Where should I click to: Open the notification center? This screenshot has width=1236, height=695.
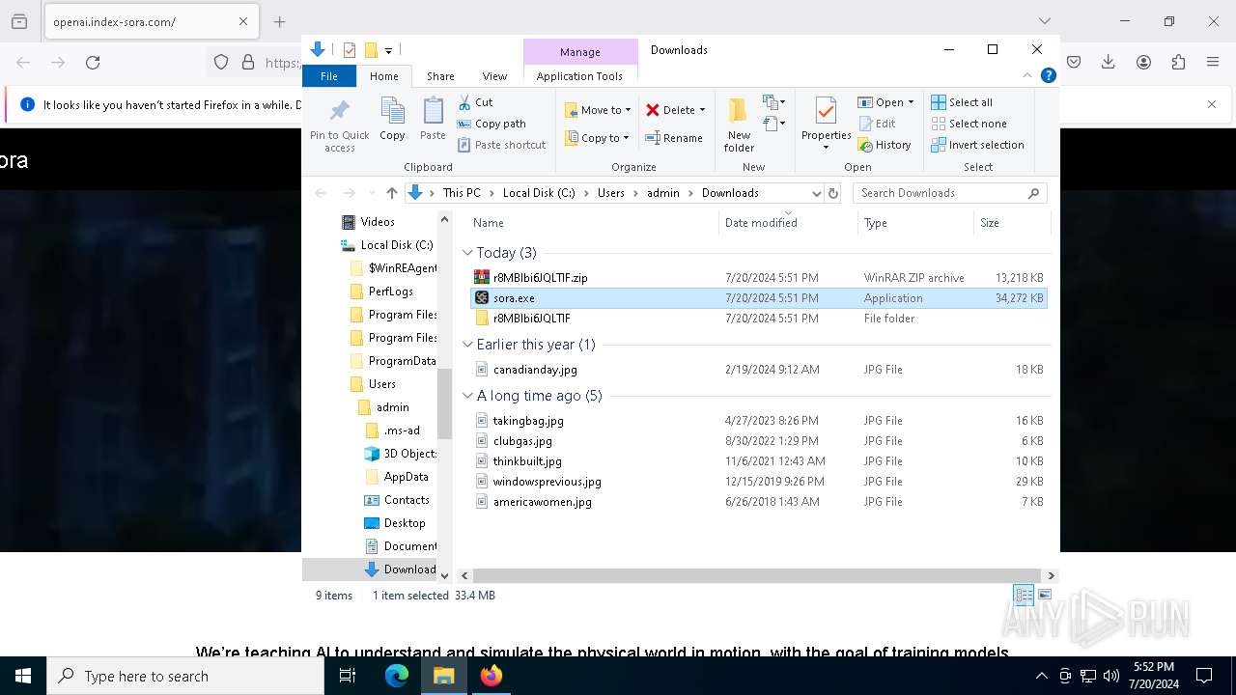coord(1205,676)
